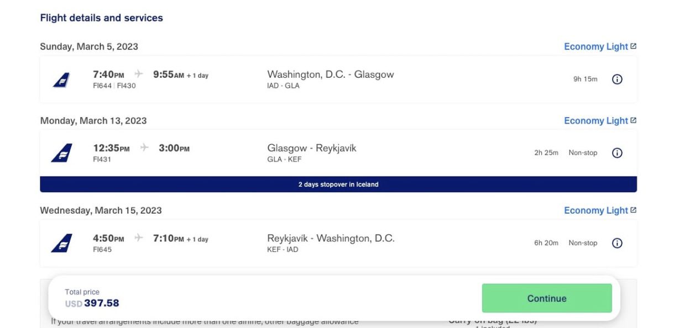Open Economy Light link for Wednesday flight

point(596,210)
